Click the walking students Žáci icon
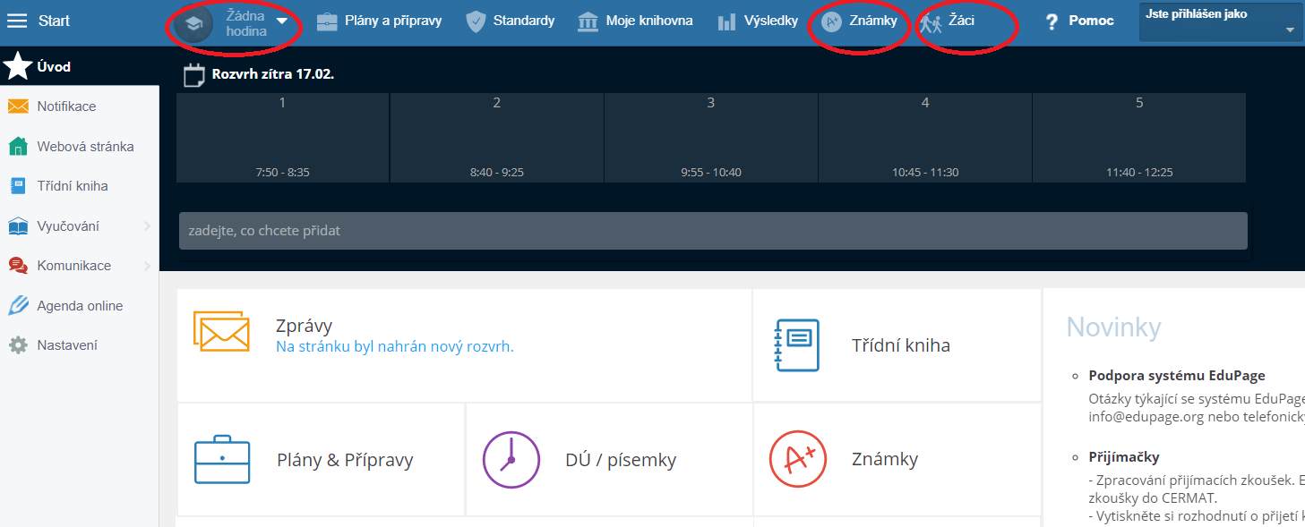Image resolution: width=1305 pixels, height=527 pixels. (931, 23)
